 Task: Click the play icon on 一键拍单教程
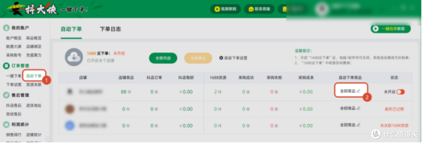(x=376, y=29)
